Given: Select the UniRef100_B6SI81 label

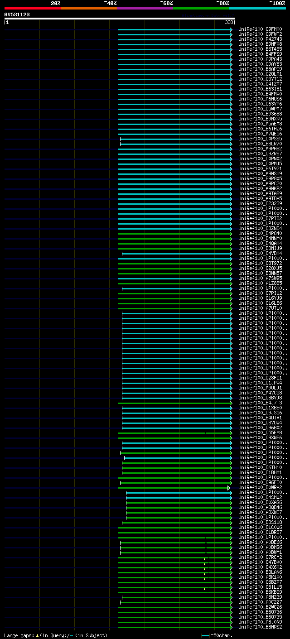Looking at the screenshot, I should click(x=260, y=89).
